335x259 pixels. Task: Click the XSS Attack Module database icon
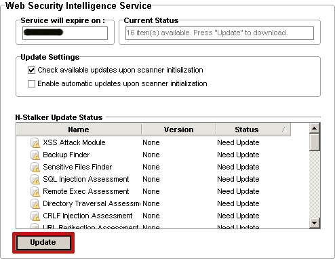[35, 142]
